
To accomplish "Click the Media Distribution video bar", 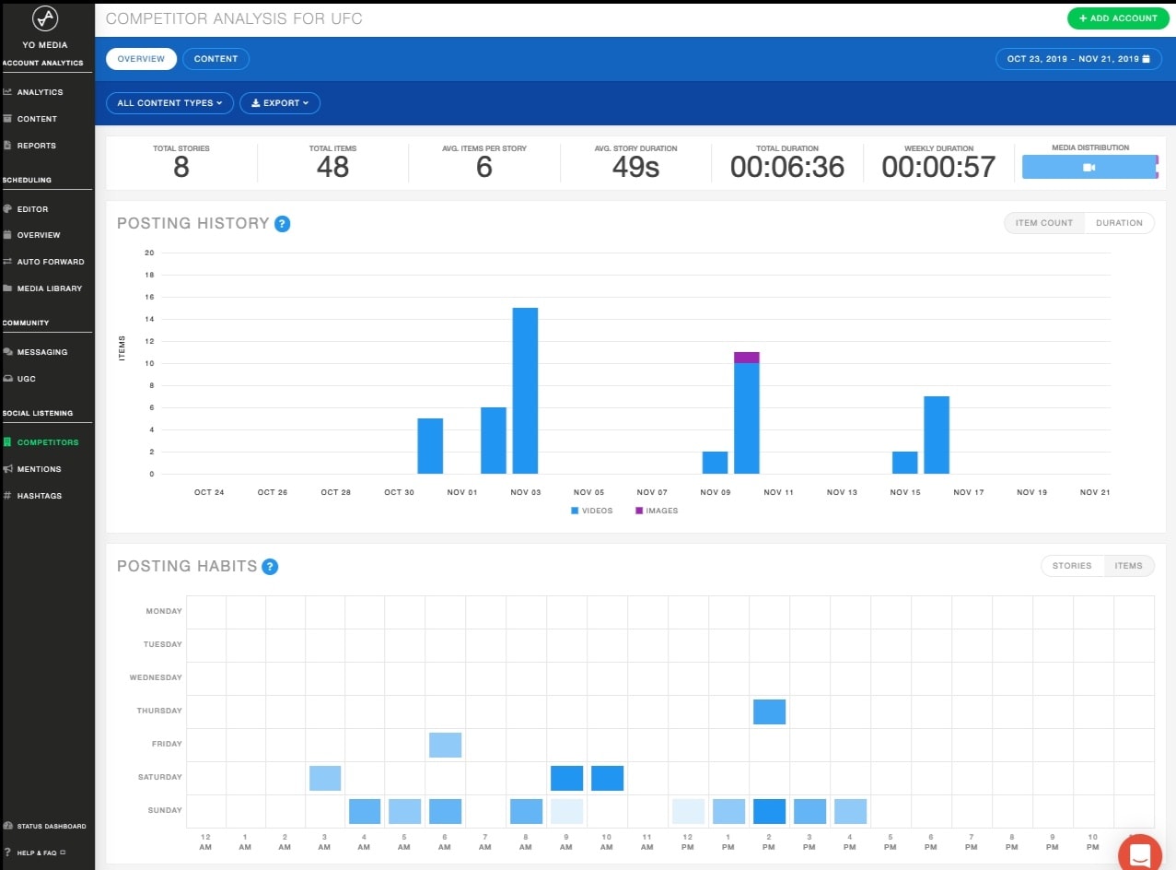I will click(x=1089, y=168).
